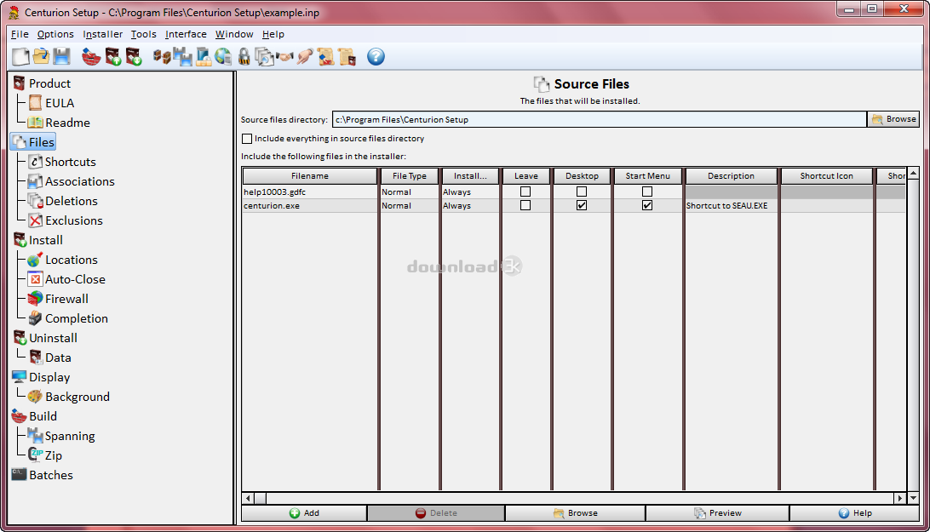Open the Installer menu
The image size is (930, 532).
(102, 34)
